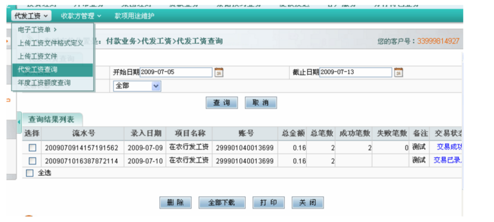Click the 打印 print button
This screenshot has height=222, width=494.
pyautogui.click(x=268, y=203)
